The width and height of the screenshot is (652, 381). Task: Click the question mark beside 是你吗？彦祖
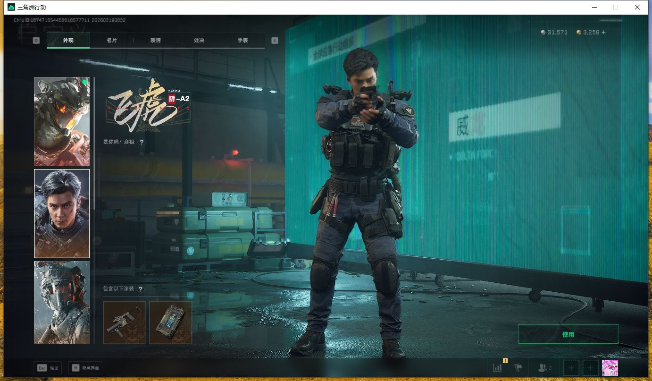[x=142, y=142]
